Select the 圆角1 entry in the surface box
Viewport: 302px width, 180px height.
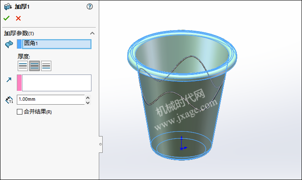[x=57, y=44]
